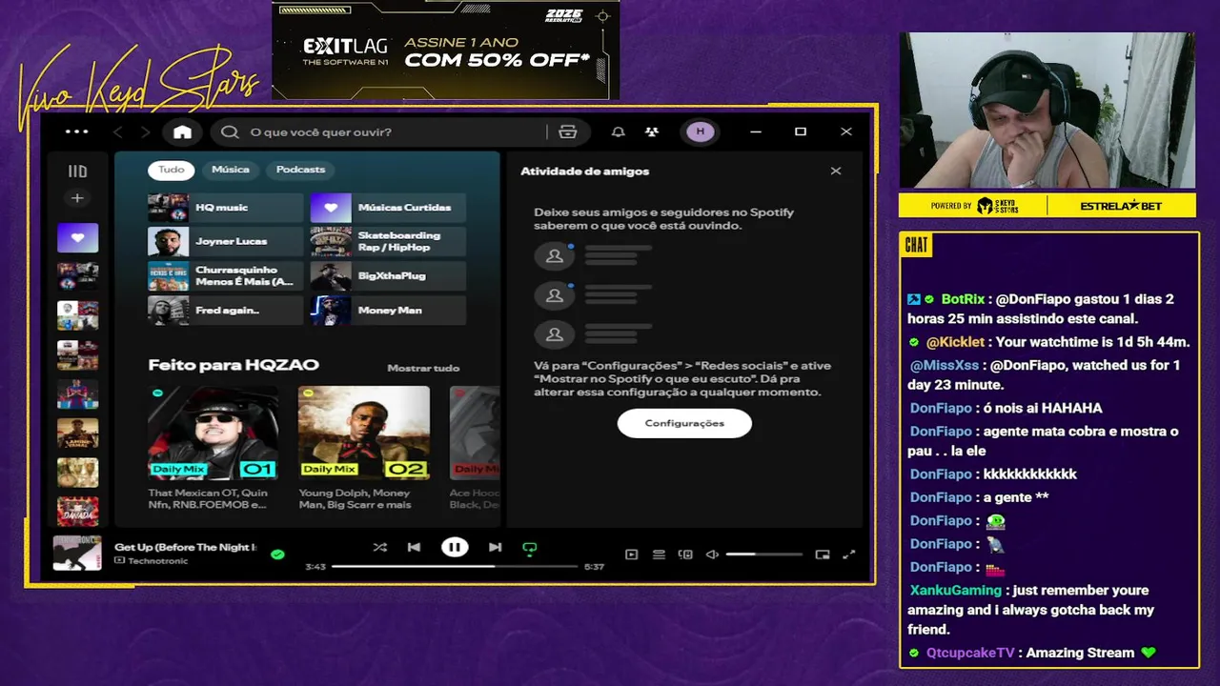Open Liked Songs heart in sidebar

tap(77, 237)
